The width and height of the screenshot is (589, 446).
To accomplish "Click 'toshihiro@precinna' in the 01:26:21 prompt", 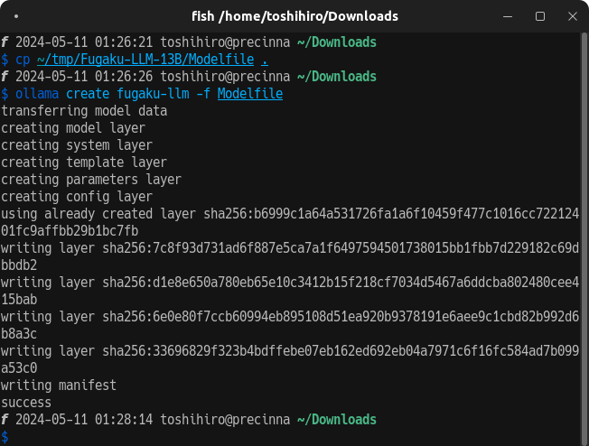I will click(225, 42).
